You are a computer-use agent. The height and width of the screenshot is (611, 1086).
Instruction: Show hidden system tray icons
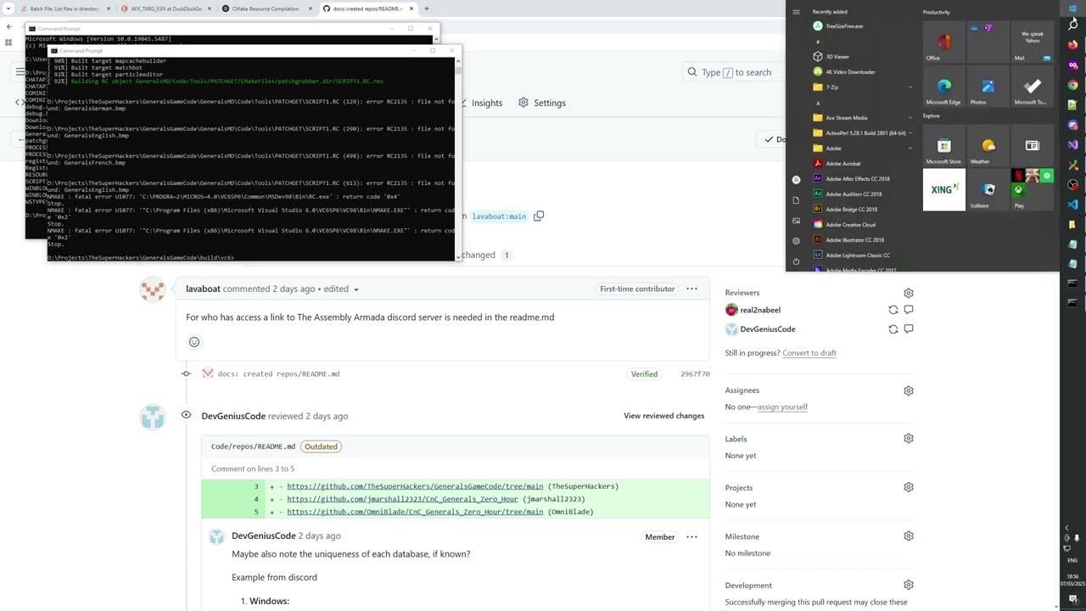click(x=1067, y=528)
